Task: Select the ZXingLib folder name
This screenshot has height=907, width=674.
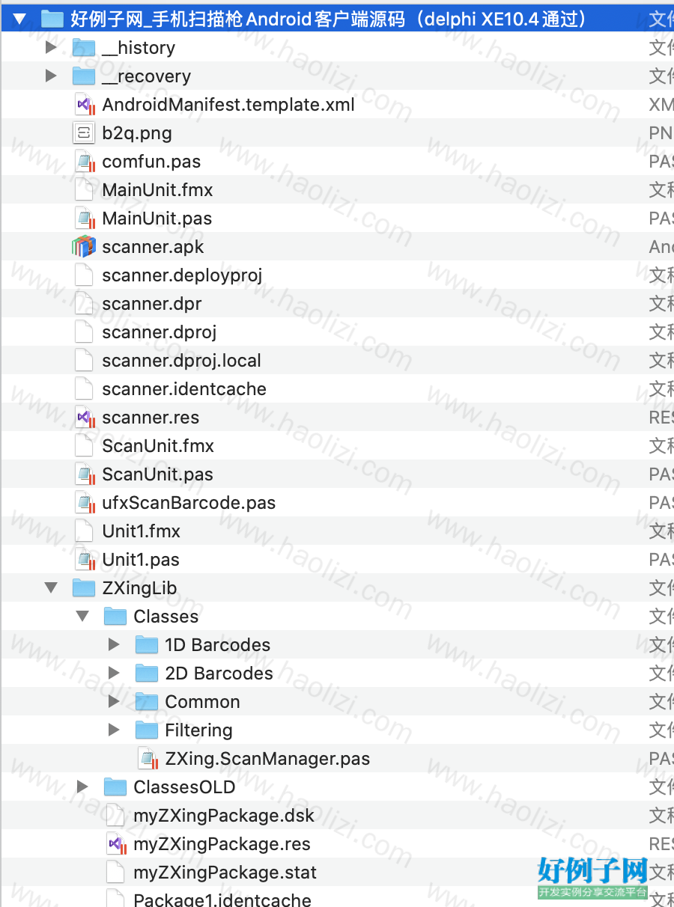Action: coord(139,588)
